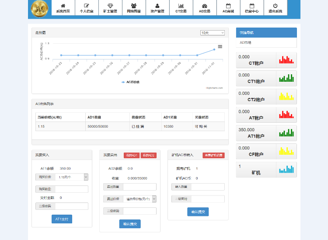The image size is (328, 240).
Task: Click the 退出系统 power icon
Action: click(x=275, y=6)
